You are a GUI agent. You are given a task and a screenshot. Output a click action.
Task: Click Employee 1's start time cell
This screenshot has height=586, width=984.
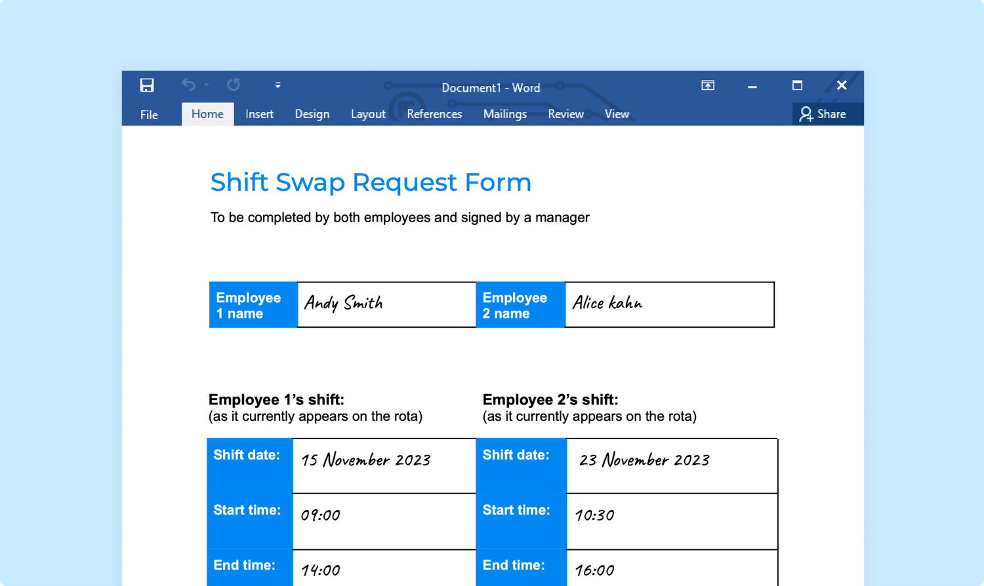point(384,520)
